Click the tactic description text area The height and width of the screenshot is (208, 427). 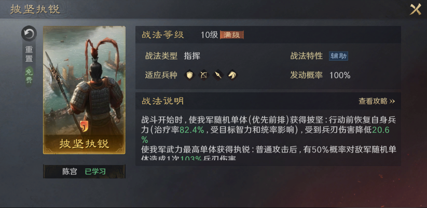click(x=268, y=137)
